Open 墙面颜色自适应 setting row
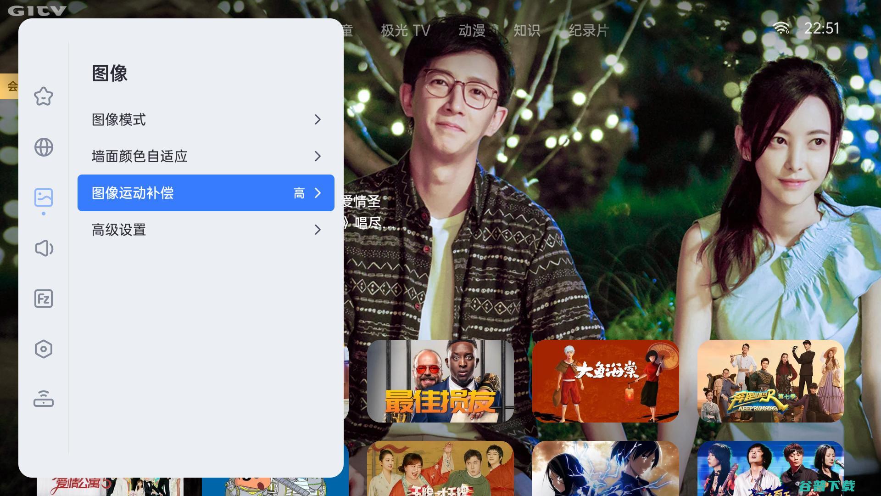Screen dimensions: 881x496 tap(206, 156)
